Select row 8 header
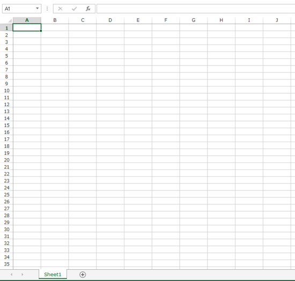 click(x=6, y=77)
